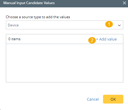Viewport: 128px width, 110px height.
Task: Click the down arrow in the Device field
Action: coord(119,25)
